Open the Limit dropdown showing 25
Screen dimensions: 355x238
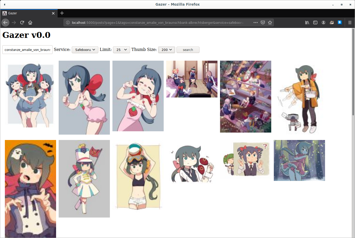pyautogui.click(x=121, y=50)
